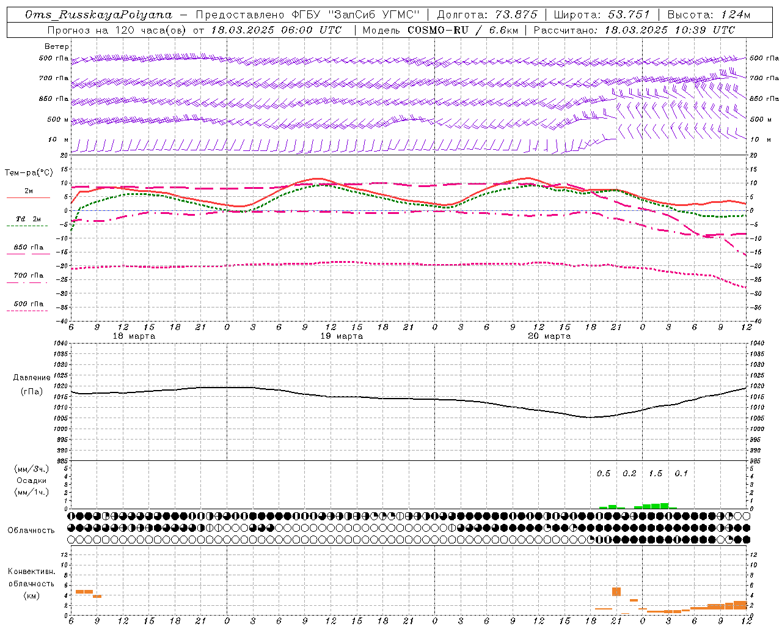Click the '20 марта' date label
The height and width of the screenshot is (626, 782).
pyautogui.click(x=549, y=336)
